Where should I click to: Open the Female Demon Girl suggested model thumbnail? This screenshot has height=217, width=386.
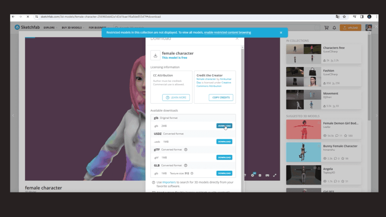pyautogui.click(x=304, y=129)
